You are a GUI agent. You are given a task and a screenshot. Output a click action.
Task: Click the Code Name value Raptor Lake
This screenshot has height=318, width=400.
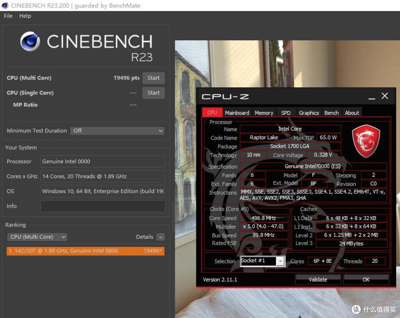click(x=264, y=137)
